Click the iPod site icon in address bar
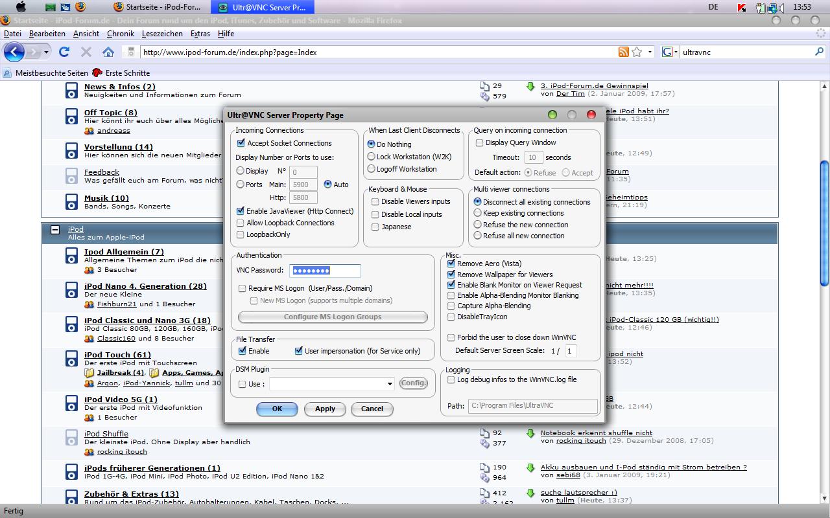 (x=131, y=52)
